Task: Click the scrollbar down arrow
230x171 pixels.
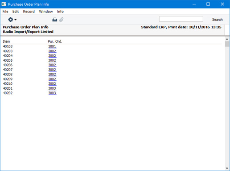Action: point(227,168)
